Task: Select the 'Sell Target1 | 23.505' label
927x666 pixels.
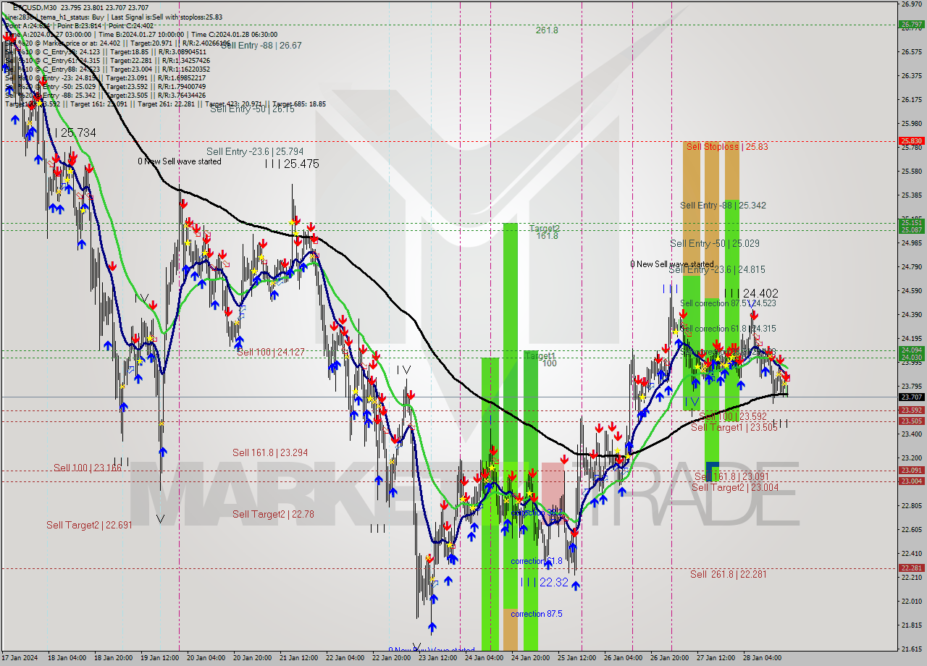Action: [x=734, y=428]
